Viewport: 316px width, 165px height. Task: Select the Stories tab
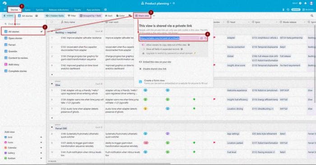pyautogui.click(x=15, y=9)
